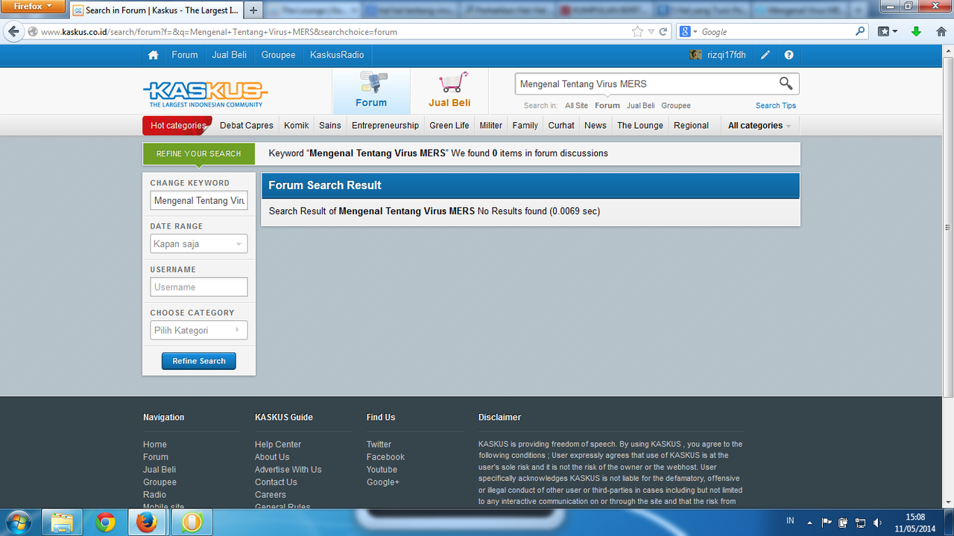This screenshot has width=954, height=536.
Task: Click the network tray icon
Action: pyautogui.click(x=860, y=523)
